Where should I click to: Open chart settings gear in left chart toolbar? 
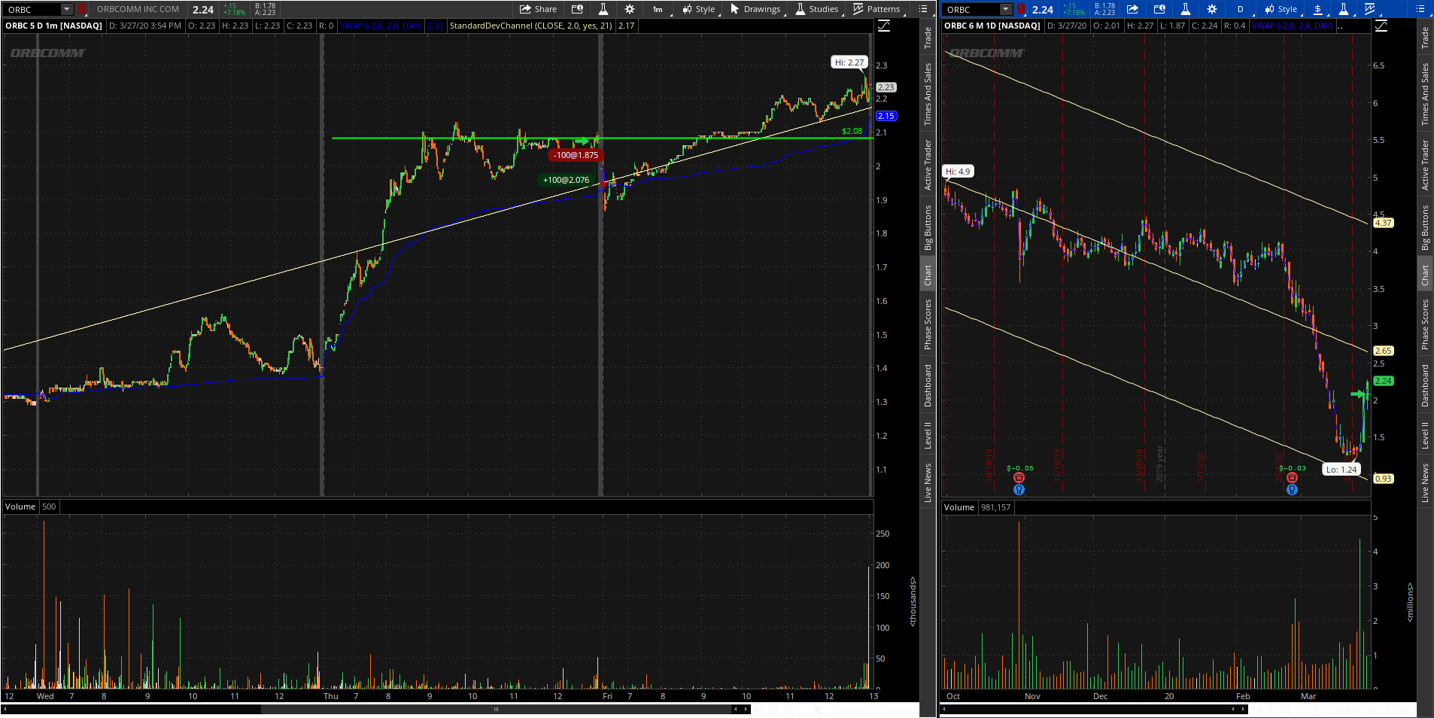[630, 9]
